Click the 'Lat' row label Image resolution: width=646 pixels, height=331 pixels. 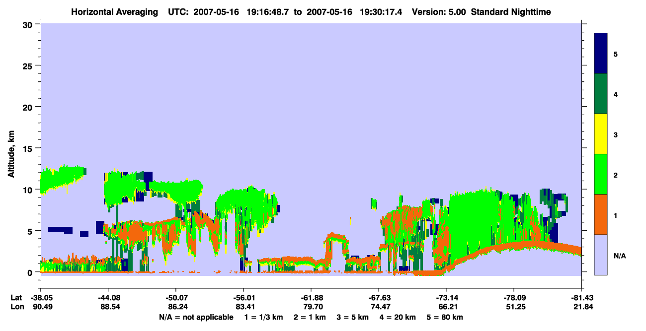coord(16,298)
